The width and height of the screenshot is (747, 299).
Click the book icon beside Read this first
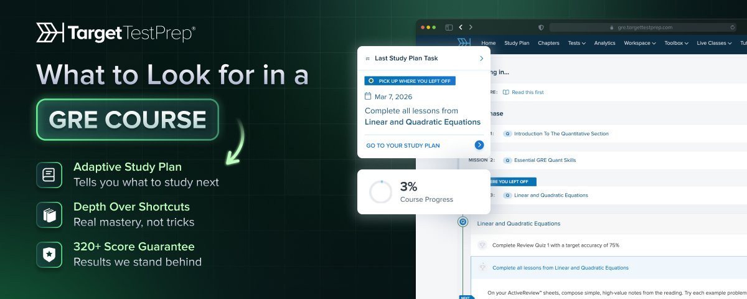(506, 92)
